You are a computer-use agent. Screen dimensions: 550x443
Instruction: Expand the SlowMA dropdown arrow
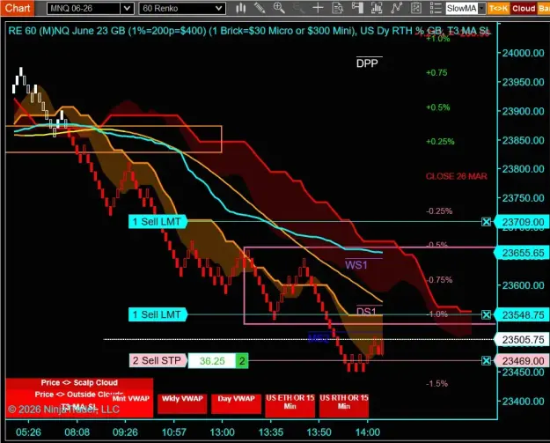(482, 8)
